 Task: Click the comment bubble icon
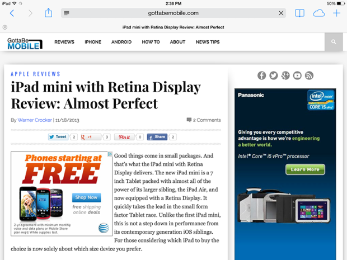point(189,120)
